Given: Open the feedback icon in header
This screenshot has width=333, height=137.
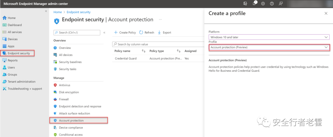Looking at the screenshot, I should click(x=281, y=4).
